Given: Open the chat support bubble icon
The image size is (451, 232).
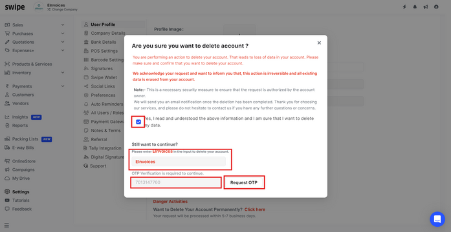Looking at the screenshot, I should tap(437, 219).
